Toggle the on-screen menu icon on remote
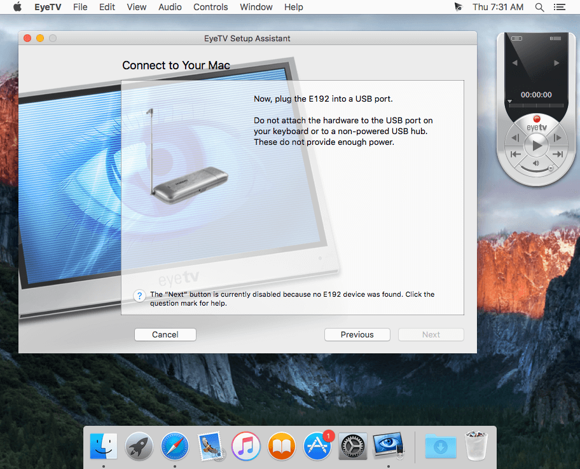 point(517,38)
